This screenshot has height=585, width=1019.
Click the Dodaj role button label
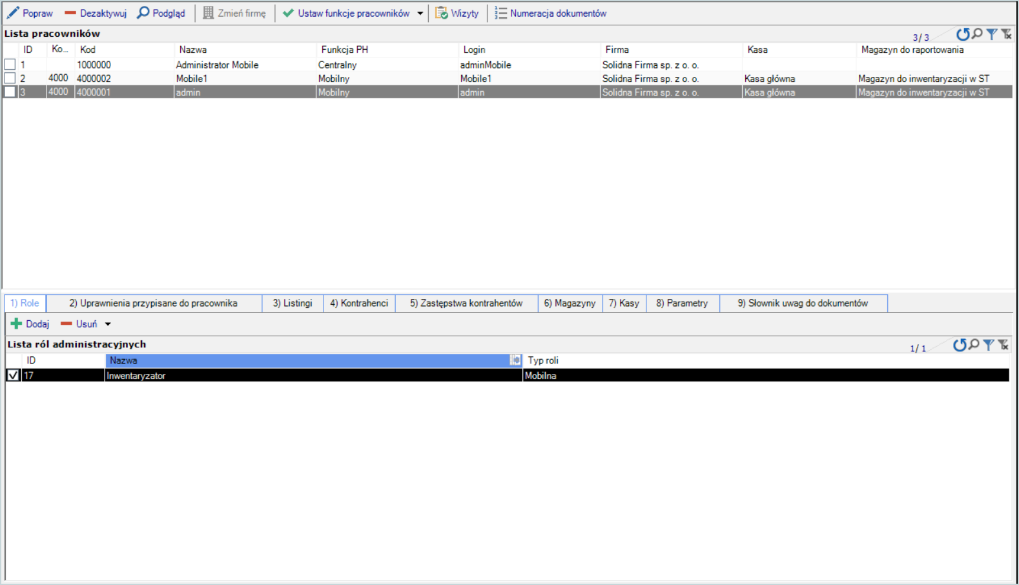point(37,324)
